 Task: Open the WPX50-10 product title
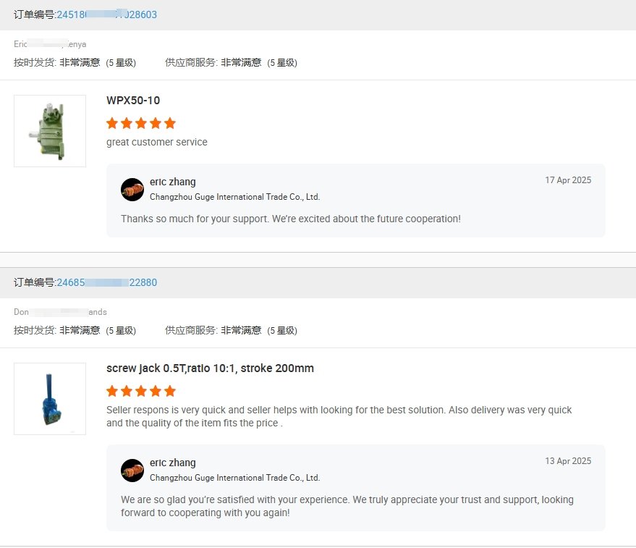click(x=133, y=100)
